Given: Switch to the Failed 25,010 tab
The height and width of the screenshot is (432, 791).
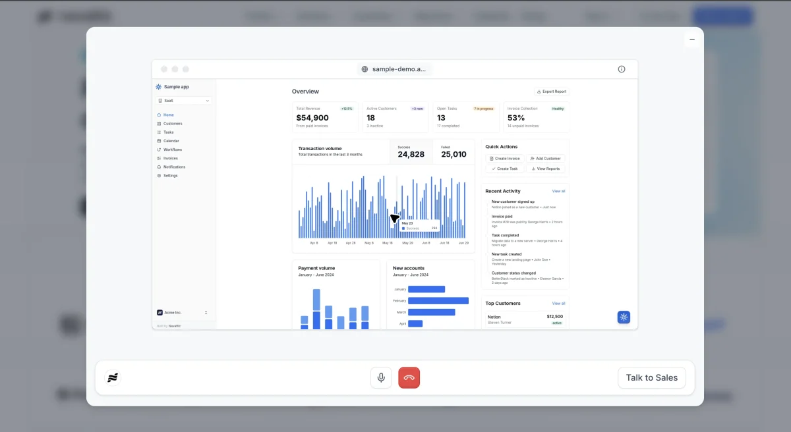Looking at the screenshot, I should [x=454, y=151].
